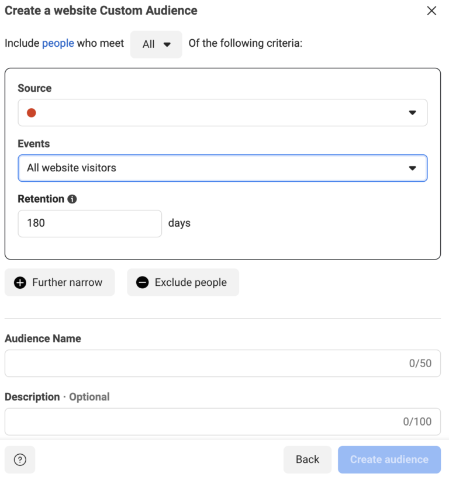The width and height of the screenshot is (449, 477).
Task: Select the Further narrow option
Action: tap(60, 282)
